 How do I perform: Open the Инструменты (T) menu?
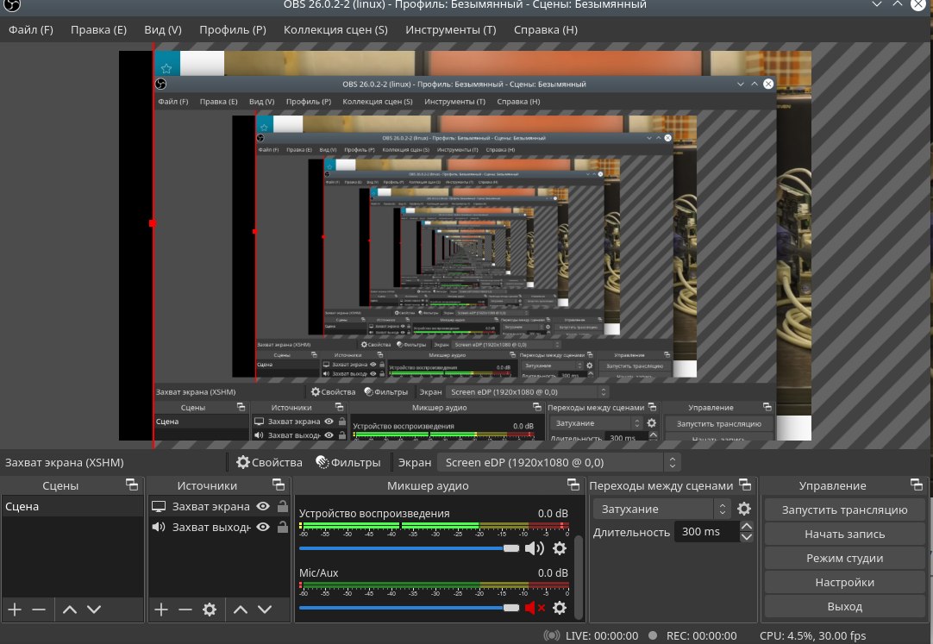point(450,29)
